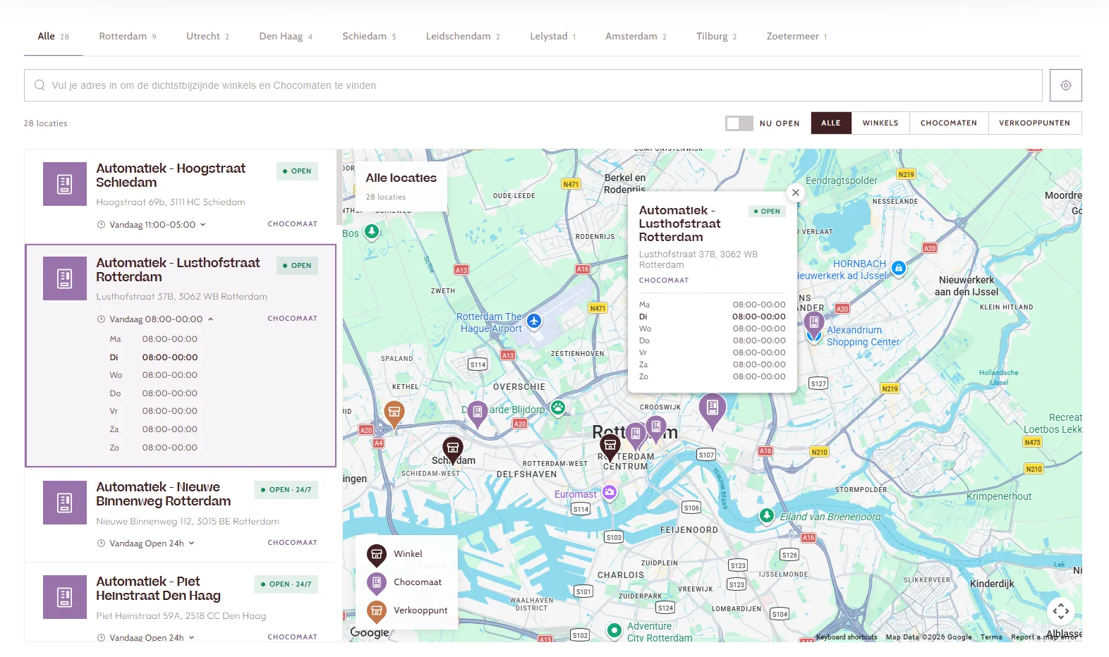This screenshot has width=1109, height=657.
Task: Click the Hornbach store pin
Action: [898, 268]
